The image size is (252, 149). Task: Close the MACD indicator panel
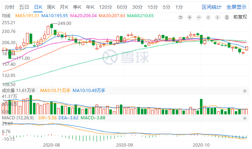point(245,118)
